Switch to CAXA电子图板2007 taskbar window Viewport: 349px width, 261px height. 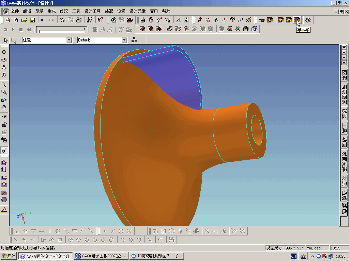(101, 256)
